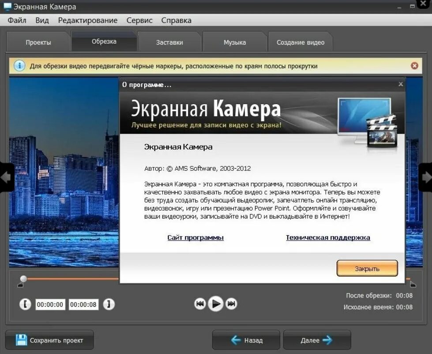Image resolution: width=432 pixels, height=354 pixels.
Task: Go back with the Назад button
Action: pyautogui.click(x=246, y=340)
